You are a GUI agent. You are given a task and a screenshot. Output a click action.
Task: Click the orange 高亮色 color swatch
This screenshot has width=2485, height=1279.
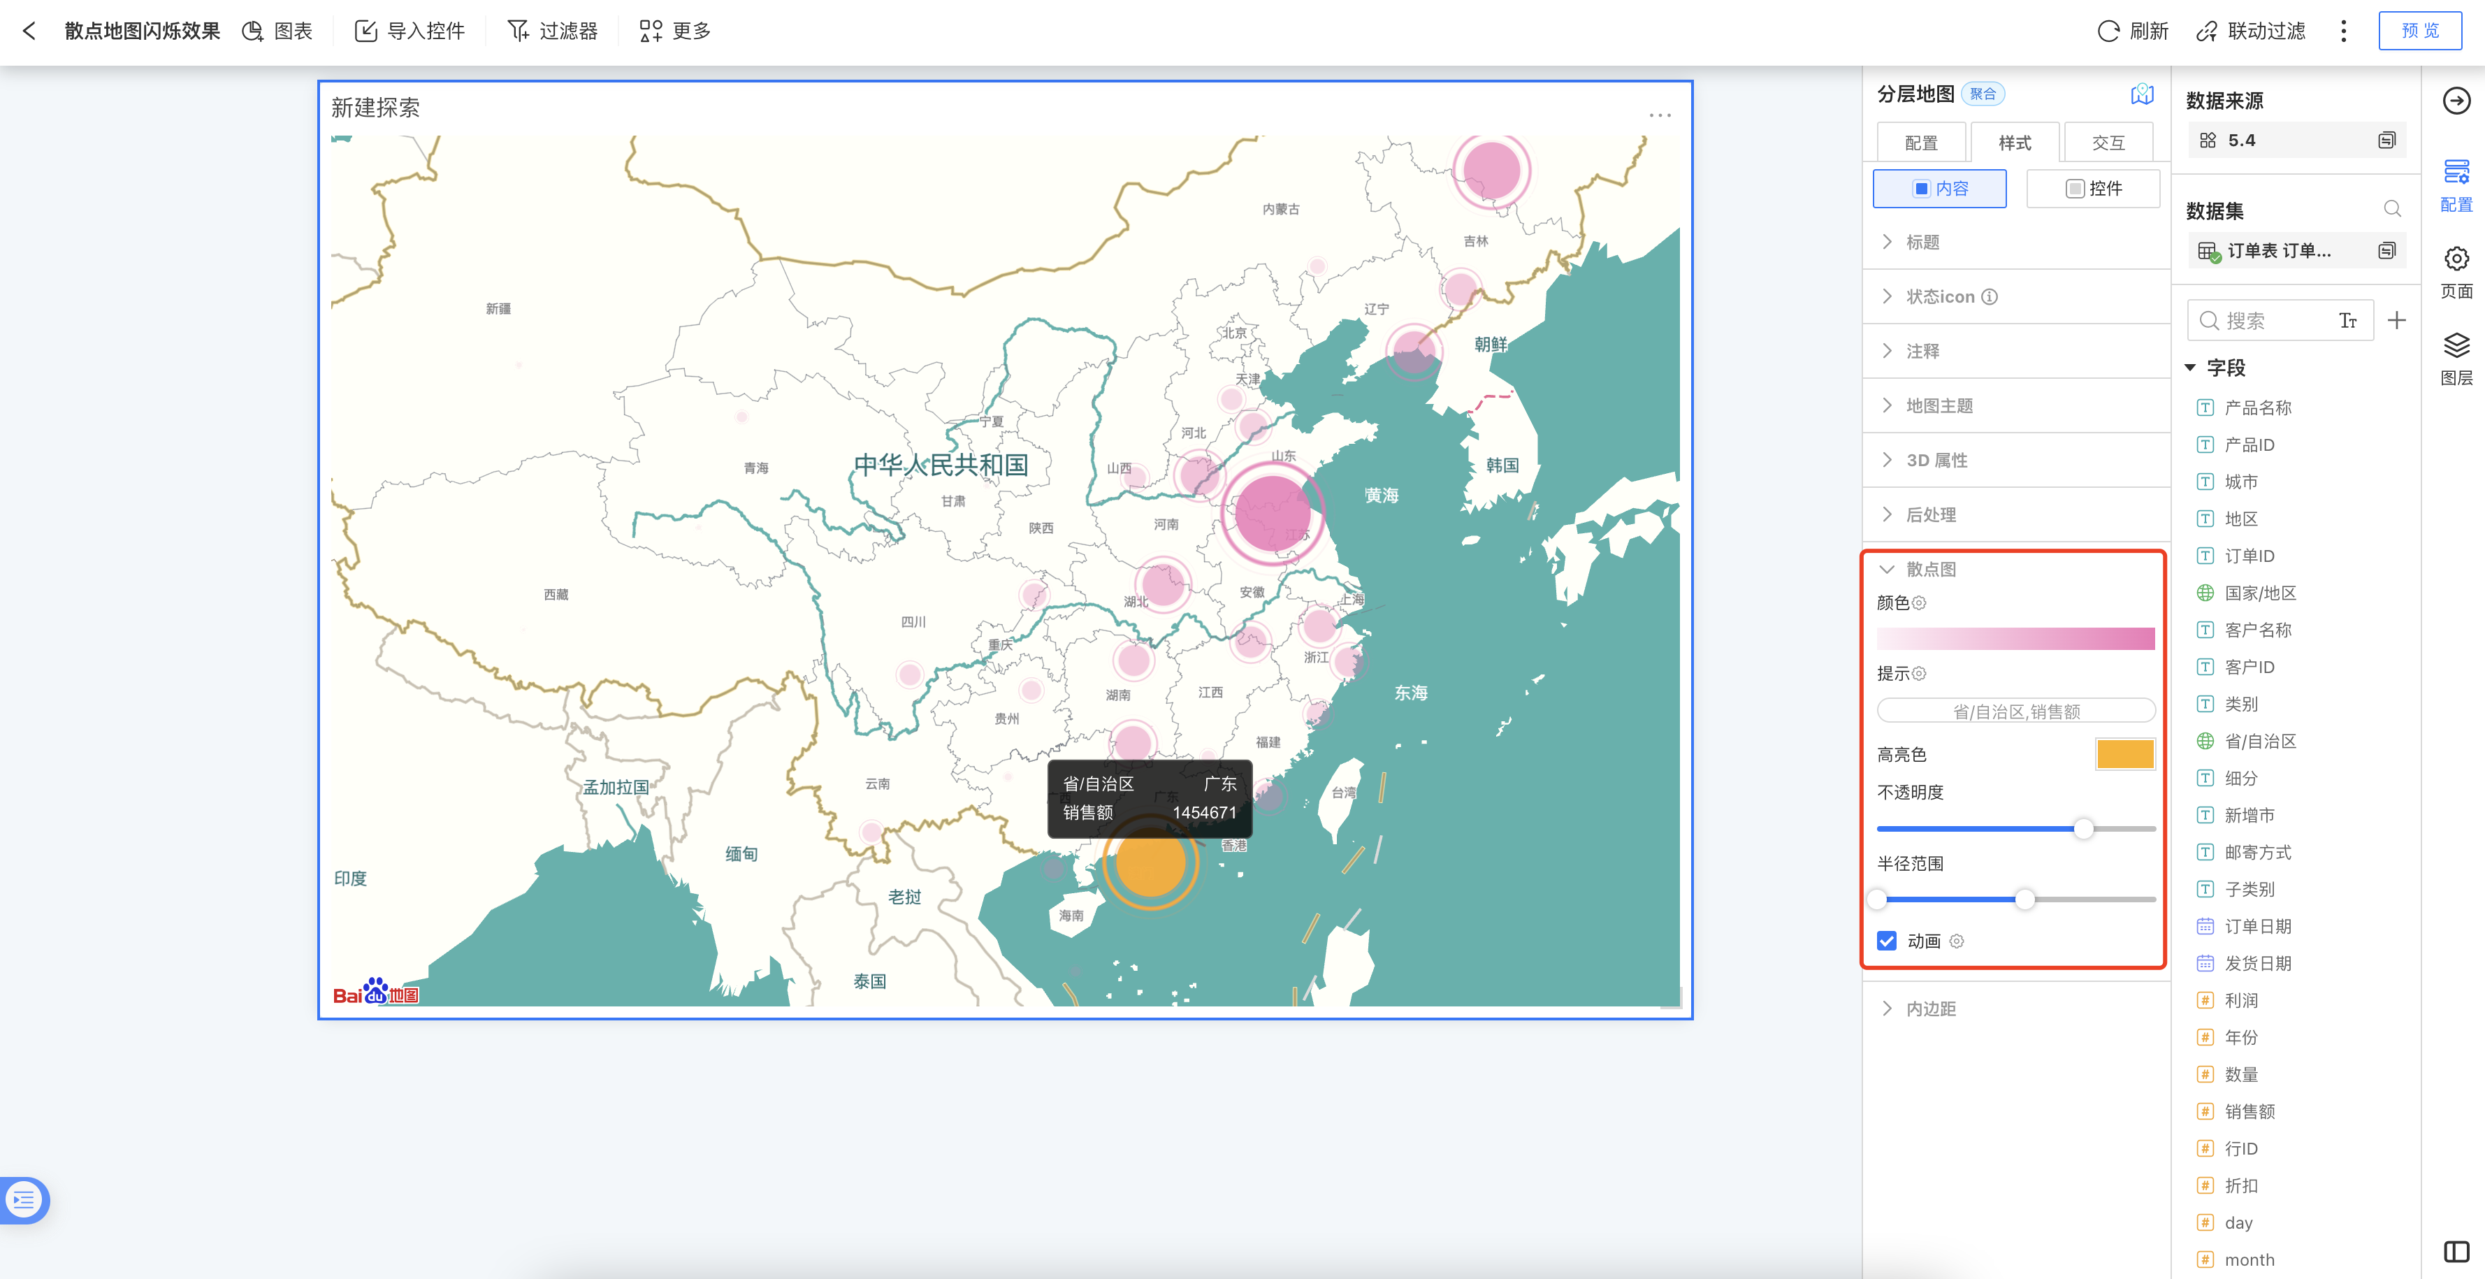tap(2124, 753)
